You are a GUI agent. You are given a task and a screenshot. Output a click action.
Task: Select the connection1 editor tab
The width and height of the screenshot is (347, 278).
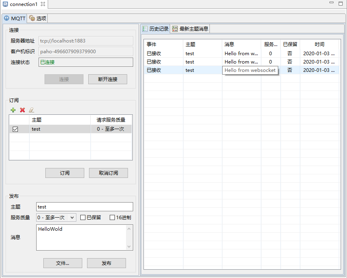click(24, 4)
